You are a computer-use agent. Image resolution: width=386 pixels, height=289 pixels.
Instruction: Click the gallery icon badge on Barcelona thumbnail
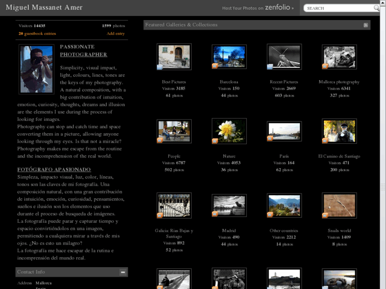tap(215, 66)
